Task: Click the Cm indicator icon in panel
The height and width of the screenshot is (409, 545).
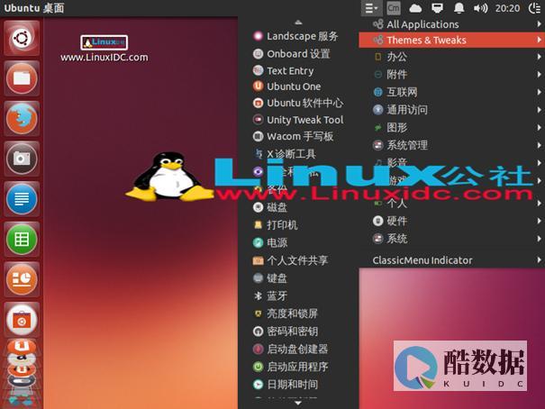Action: tap(394, 8)
